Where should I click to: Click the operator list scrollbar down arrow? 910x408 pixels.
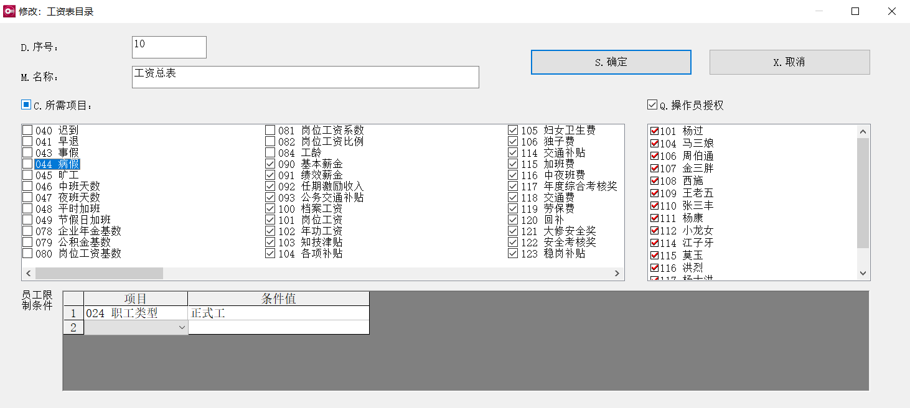coord(863,272)
